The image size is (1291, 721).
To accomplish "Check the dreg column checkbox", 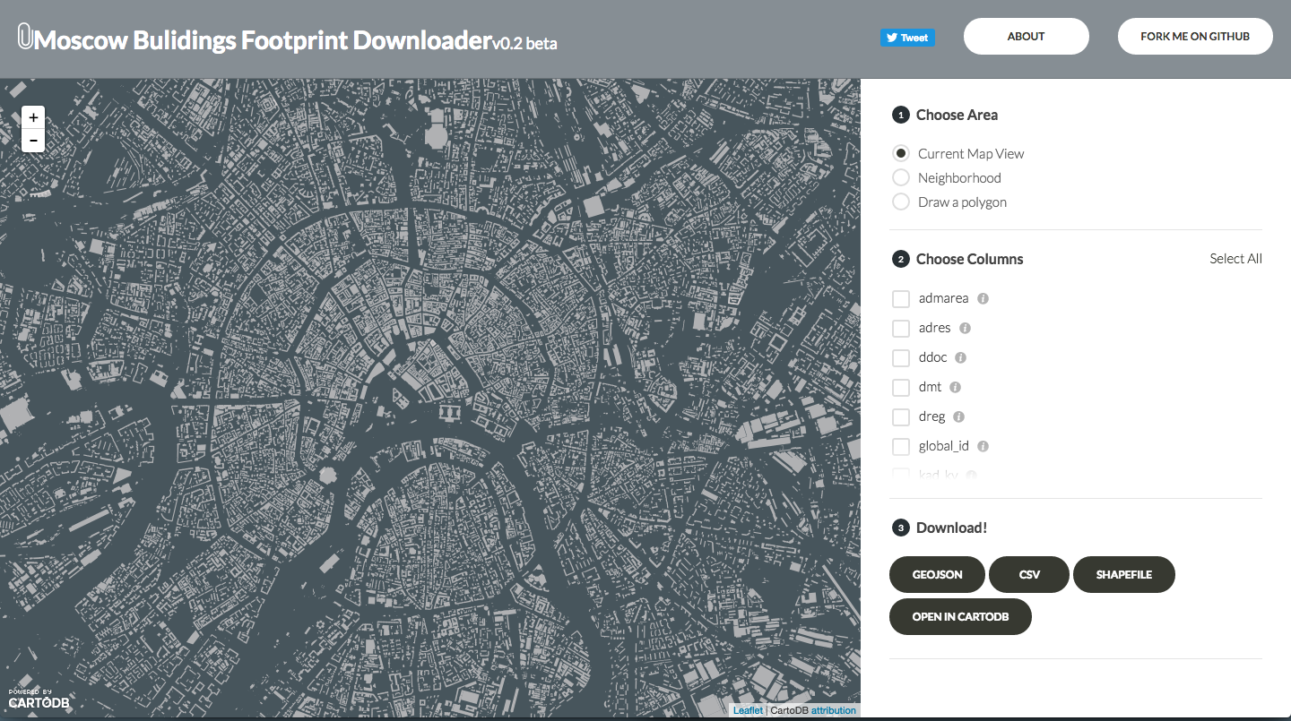I will click(x=901, y=416).
